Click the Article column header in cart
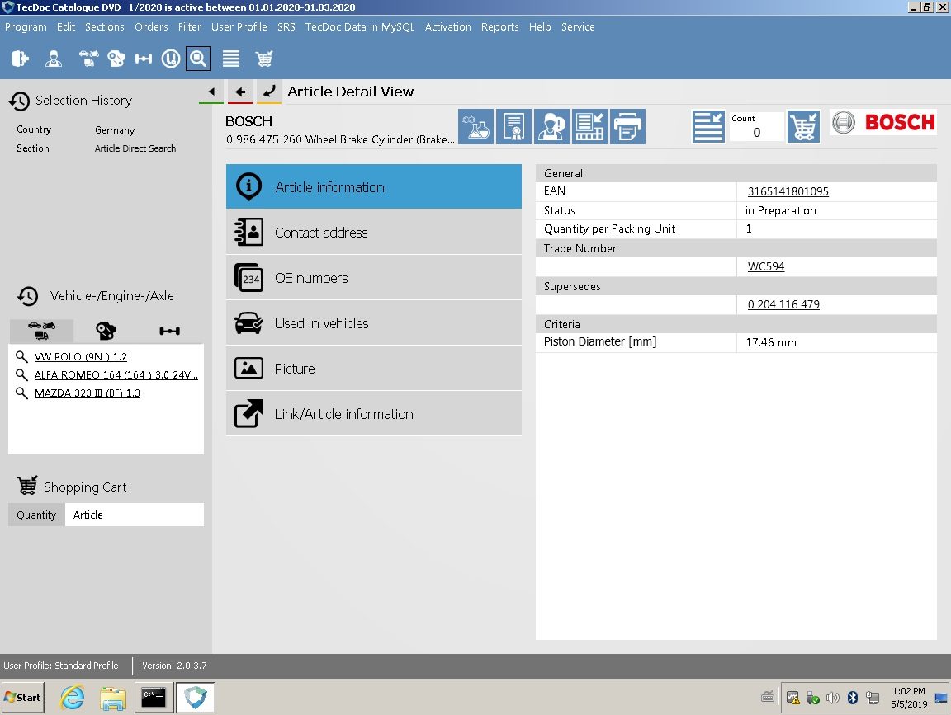The height and width of the screenshot is (715, 951). coord(134,515)
